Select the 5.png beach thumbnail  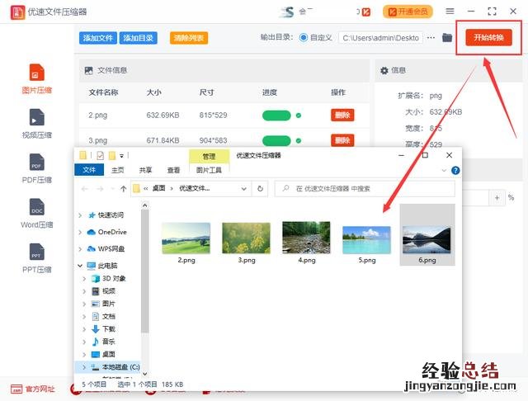(366, 240)
